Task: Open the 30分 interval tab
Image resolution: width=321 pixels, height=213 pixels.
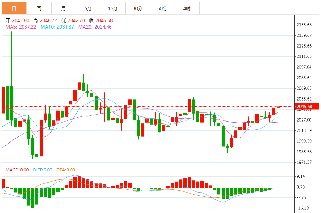Action: [x=138, y=8]
